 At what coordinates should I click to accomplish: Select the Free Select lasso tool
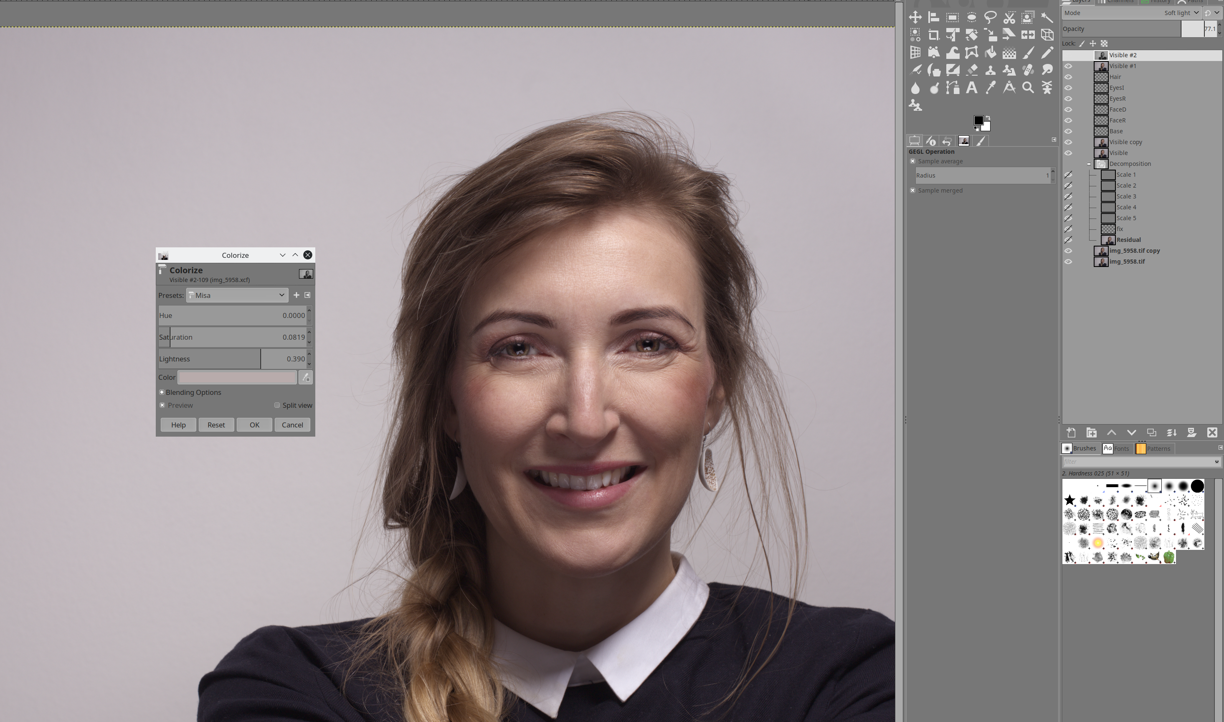tap(990, 18)
